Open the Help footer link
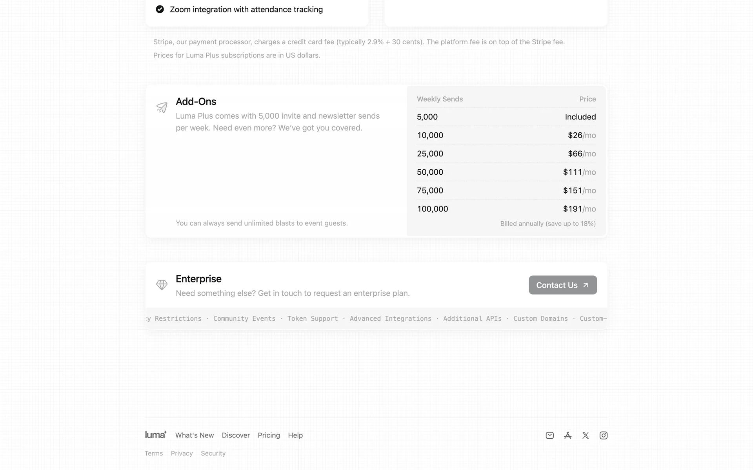The image size is (753, 470). tap(295, 435)
